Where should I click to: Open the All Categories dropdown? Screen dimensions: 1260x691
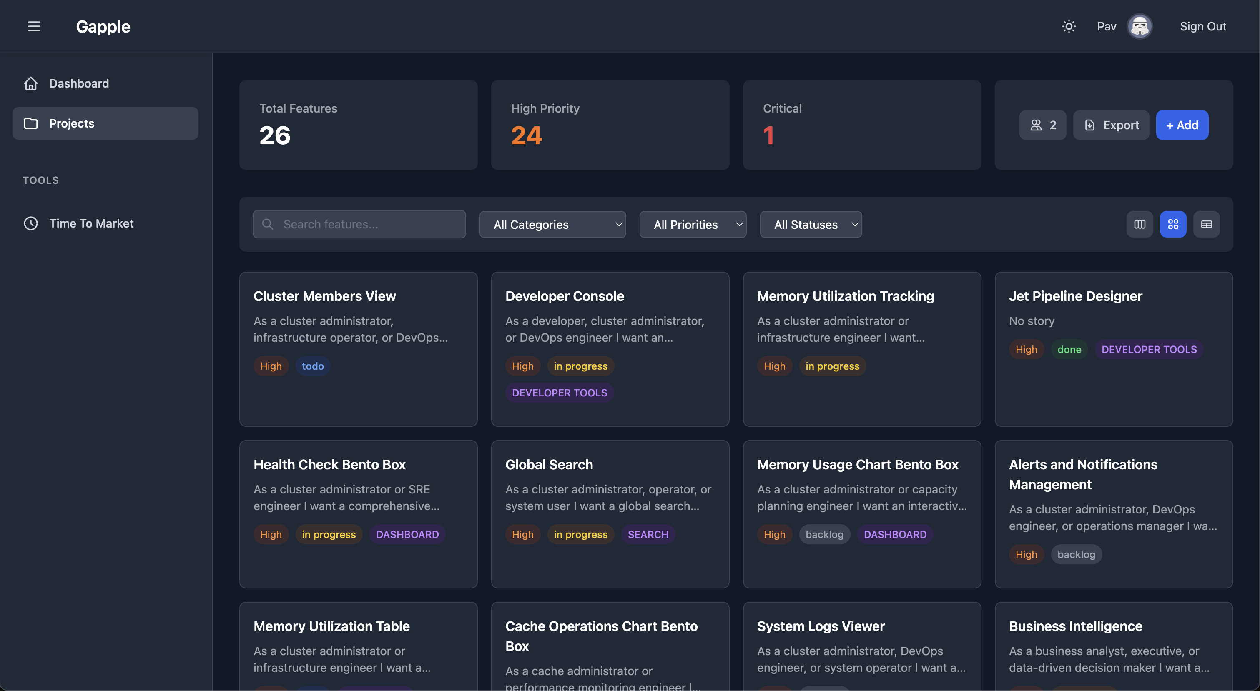pyautogui.click(x=552, y=225)
